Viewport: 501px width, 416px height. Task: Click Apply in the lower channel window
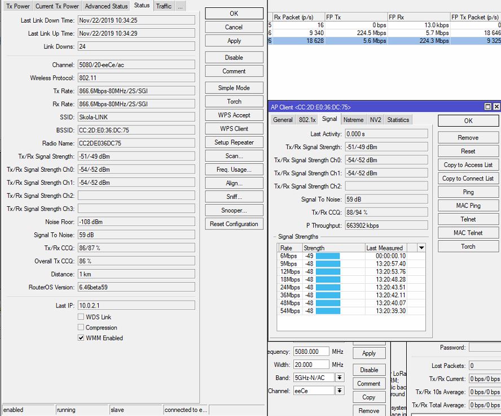[x=369, y=353]
